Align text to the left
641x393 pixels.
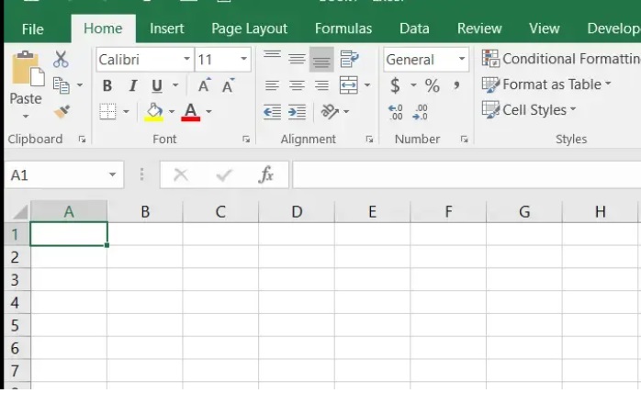click(x=272, y=85)
